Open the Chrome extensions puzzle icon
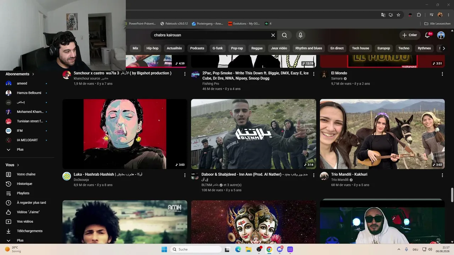Screen dimensions: 454x255 pos(419,15)
